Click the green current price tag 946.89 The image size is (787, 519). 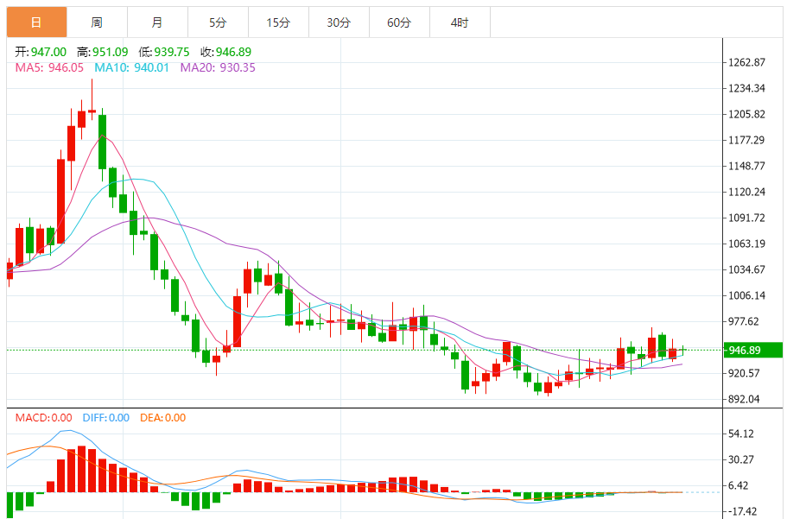point(752,351)
